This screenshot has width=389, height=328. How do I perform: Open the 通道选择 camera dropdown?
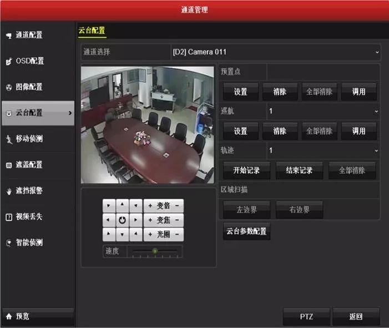pos(275,52)
